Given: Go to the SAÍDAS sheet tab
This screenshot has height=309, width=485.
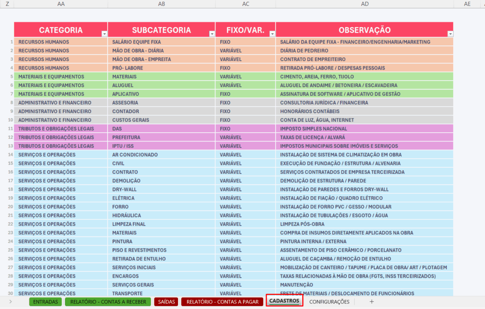Looking at the screenshot, I should pos(166,301).
